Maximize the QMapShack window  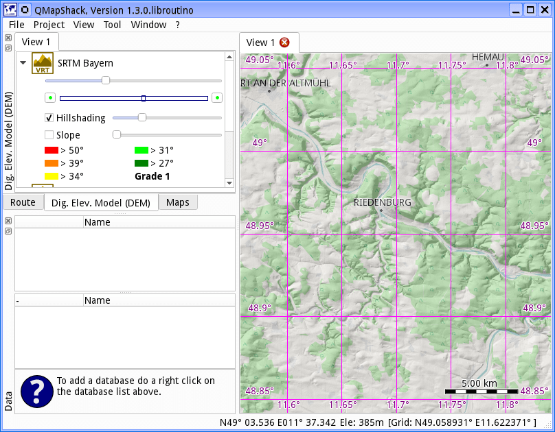click(x=530, y=10)
